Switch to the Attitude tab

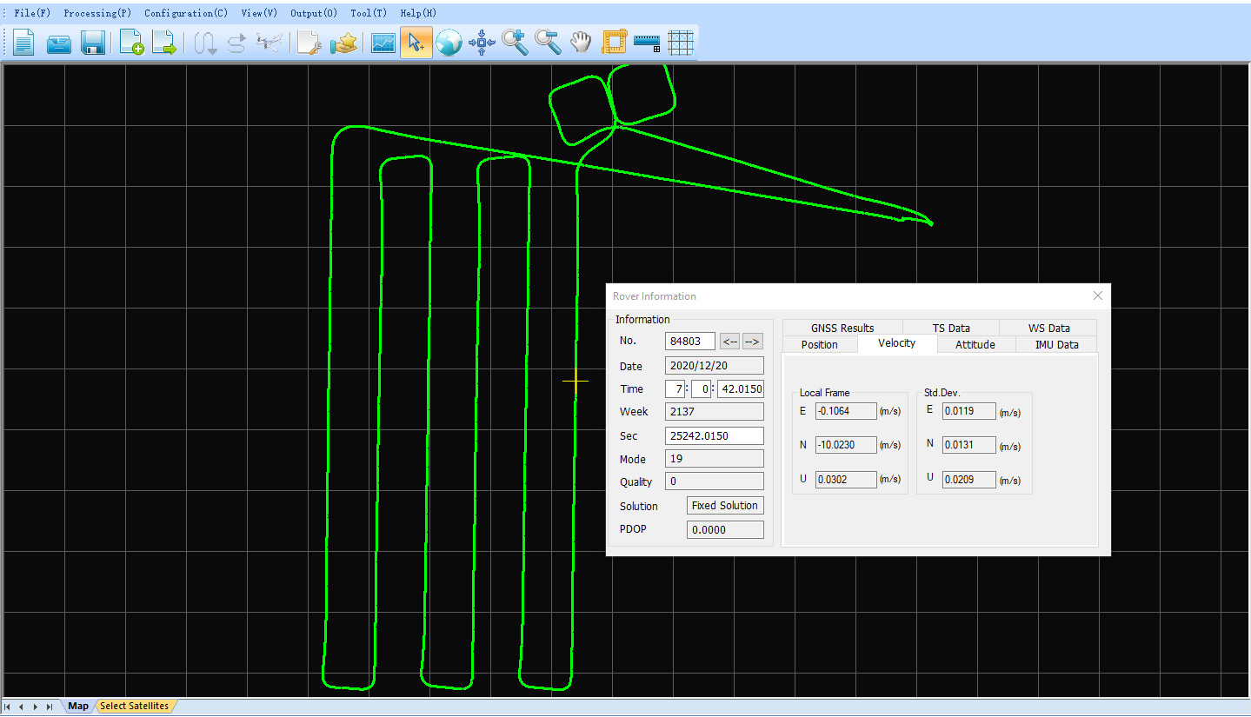pos(975,344)
